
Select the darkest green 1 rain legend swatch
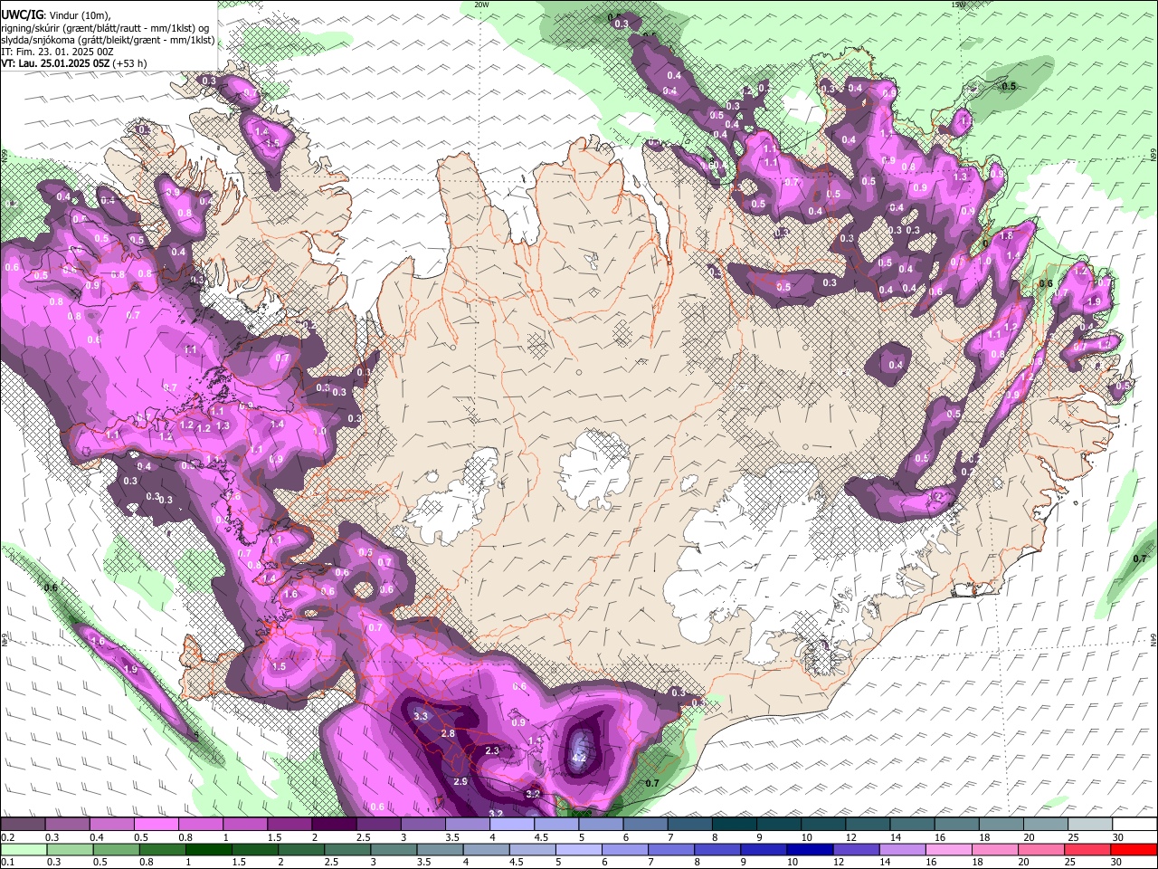pyautogui.click(x=209, y=850)
